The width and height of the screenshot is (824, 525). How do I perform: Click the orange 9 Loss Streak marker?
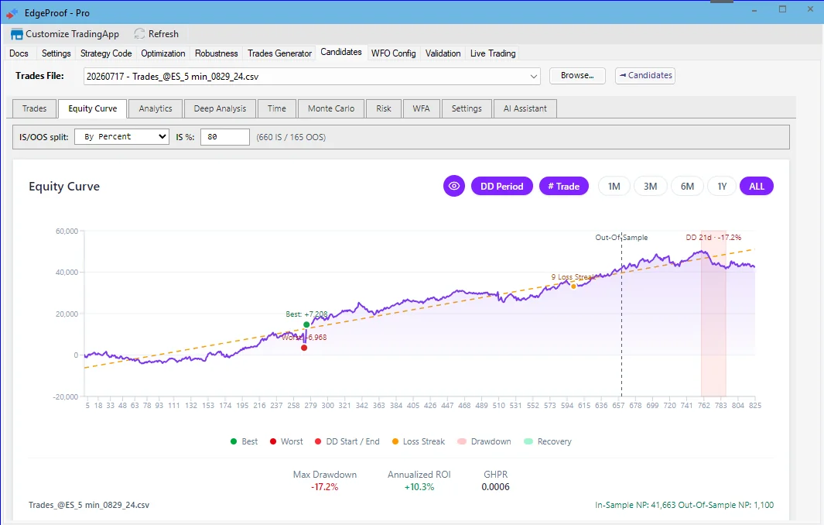click(573, 287)
